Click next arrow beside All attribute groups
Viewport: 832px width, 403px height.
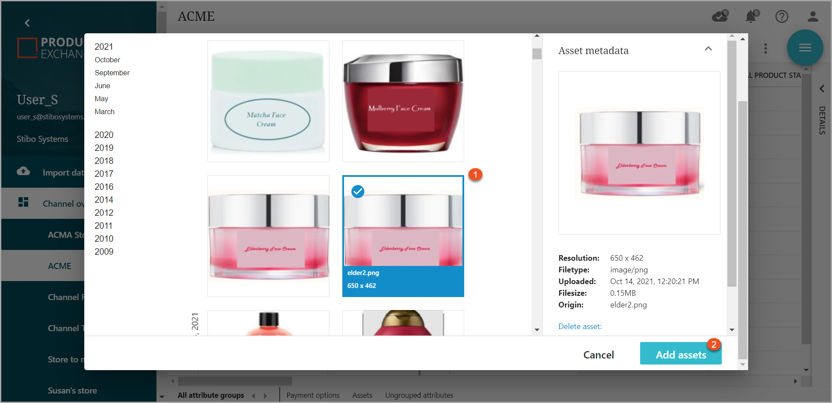coord(265,396)
